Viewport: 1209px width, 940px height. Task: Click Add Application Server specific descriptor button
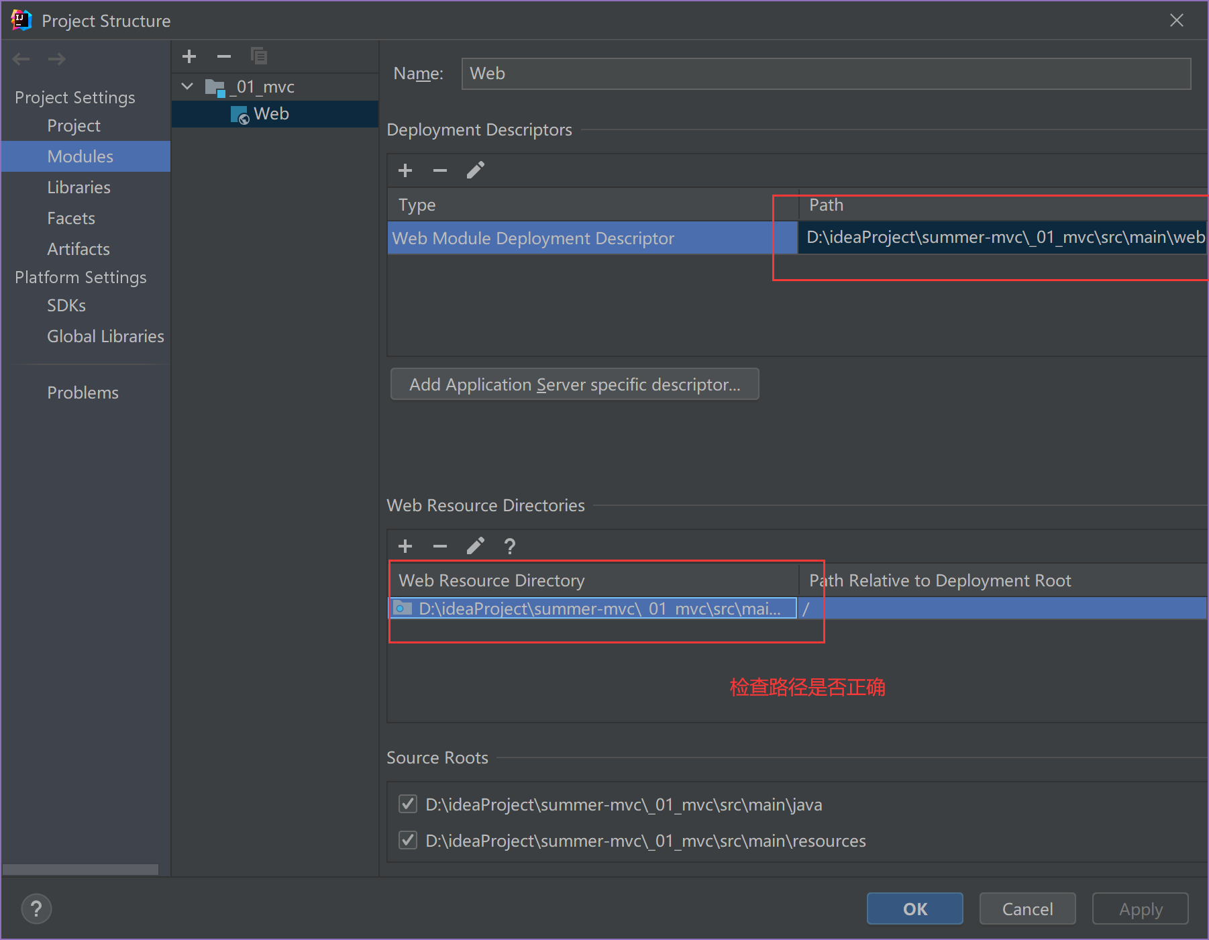point(574,384)
